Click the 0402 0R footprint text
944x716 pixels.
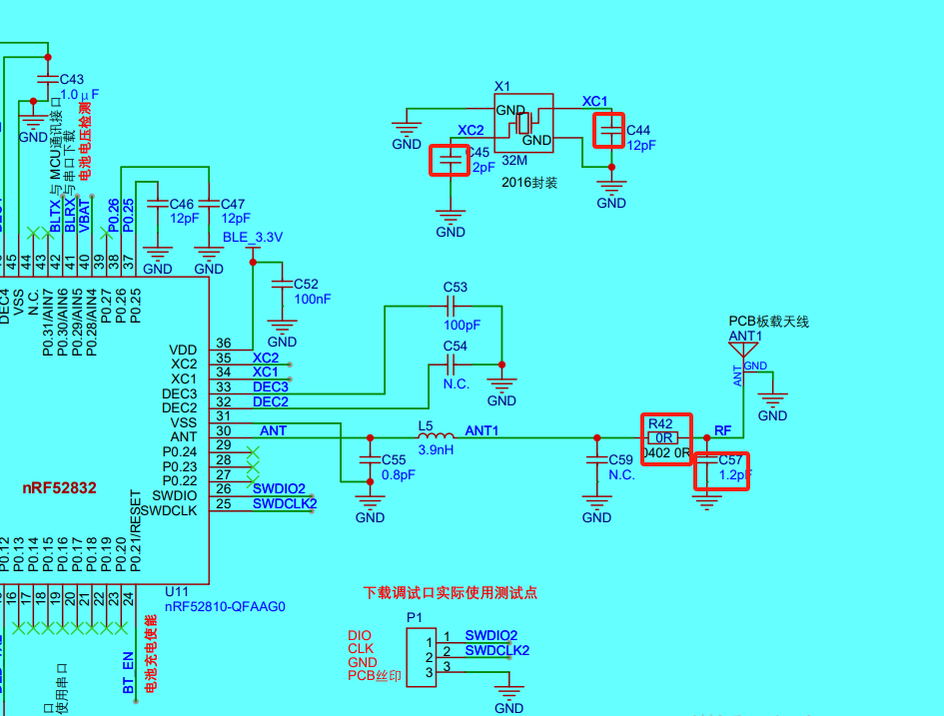[x=666, y=452]
